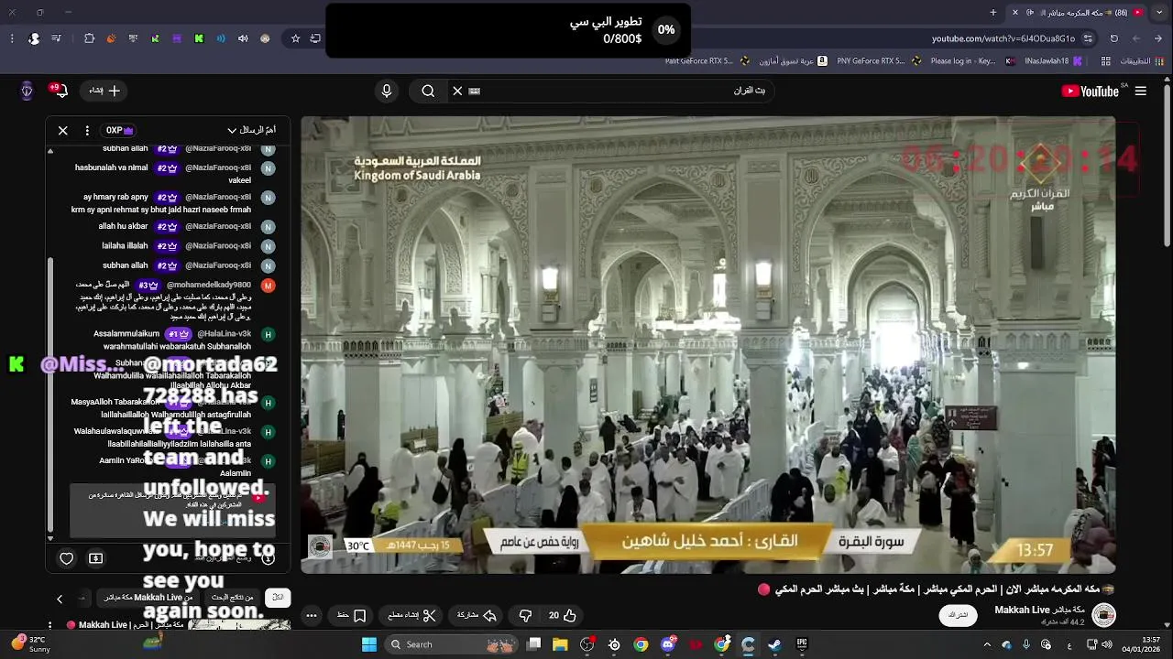Like the video with thumbs up
1173x659 pixels.
563,616
